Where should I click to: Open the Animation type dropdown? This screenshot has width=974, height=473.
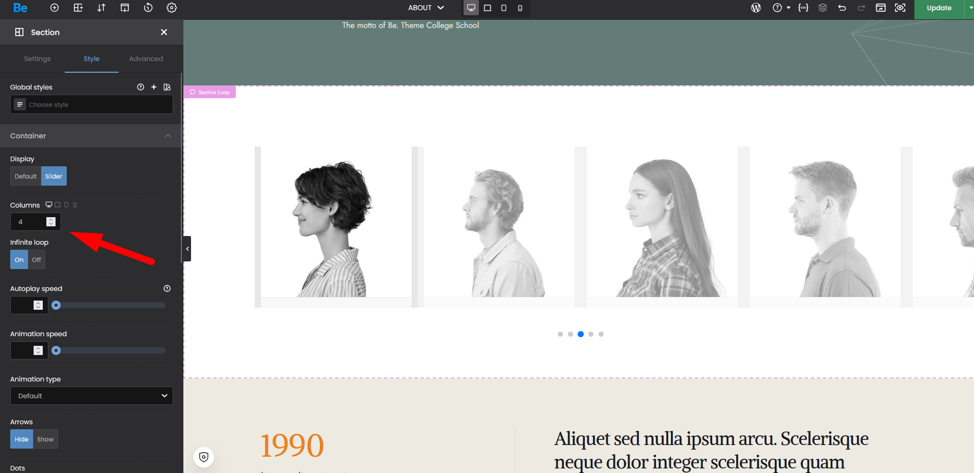tap(92, 396)
